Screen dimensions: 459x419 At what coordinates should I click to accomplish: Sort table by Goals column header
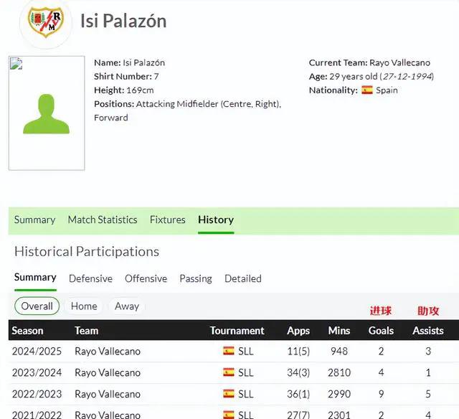tap(381, 331)
